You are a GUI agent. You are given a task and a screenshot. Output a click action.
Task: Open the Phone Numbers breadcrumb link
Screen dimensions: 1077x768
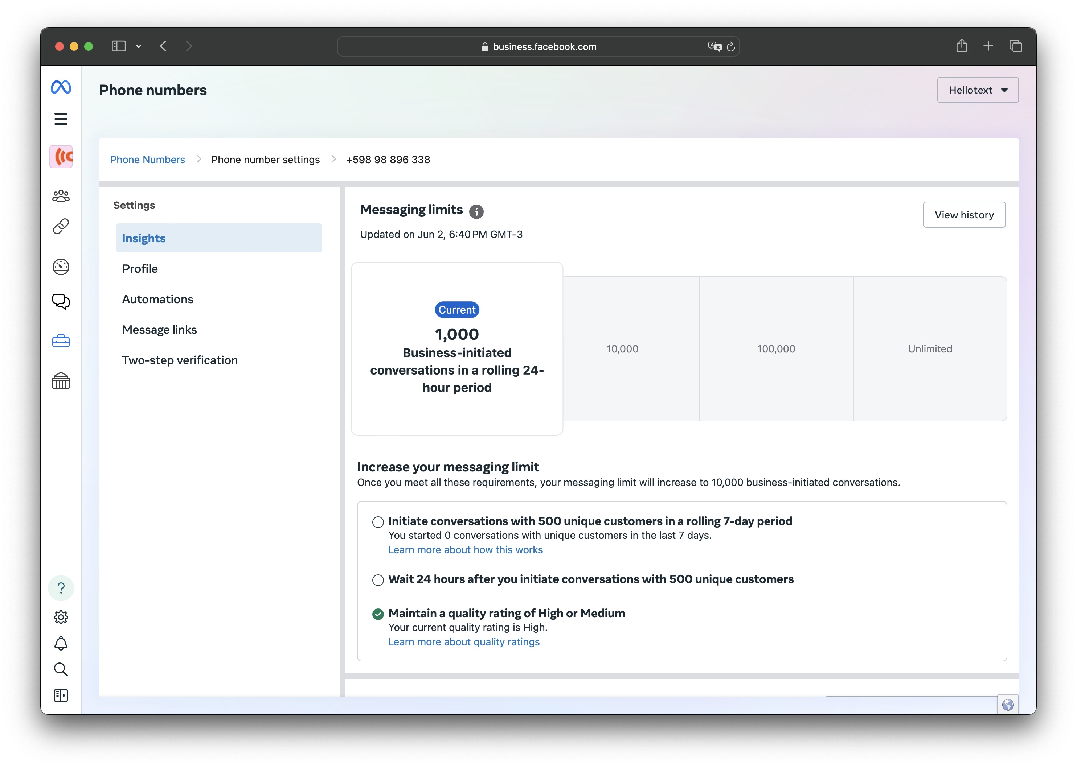pyautogui.click(x=148, y=160)
